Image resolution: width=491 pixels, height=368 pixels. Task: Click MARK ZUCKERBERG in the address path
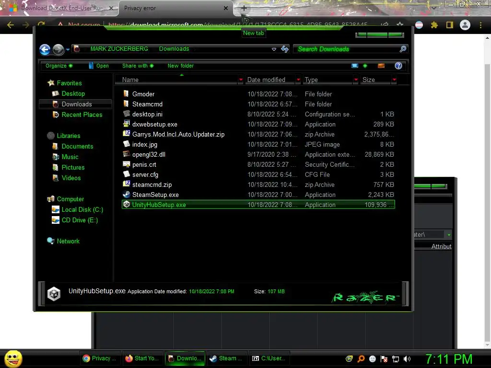click(x=119, y=49)
